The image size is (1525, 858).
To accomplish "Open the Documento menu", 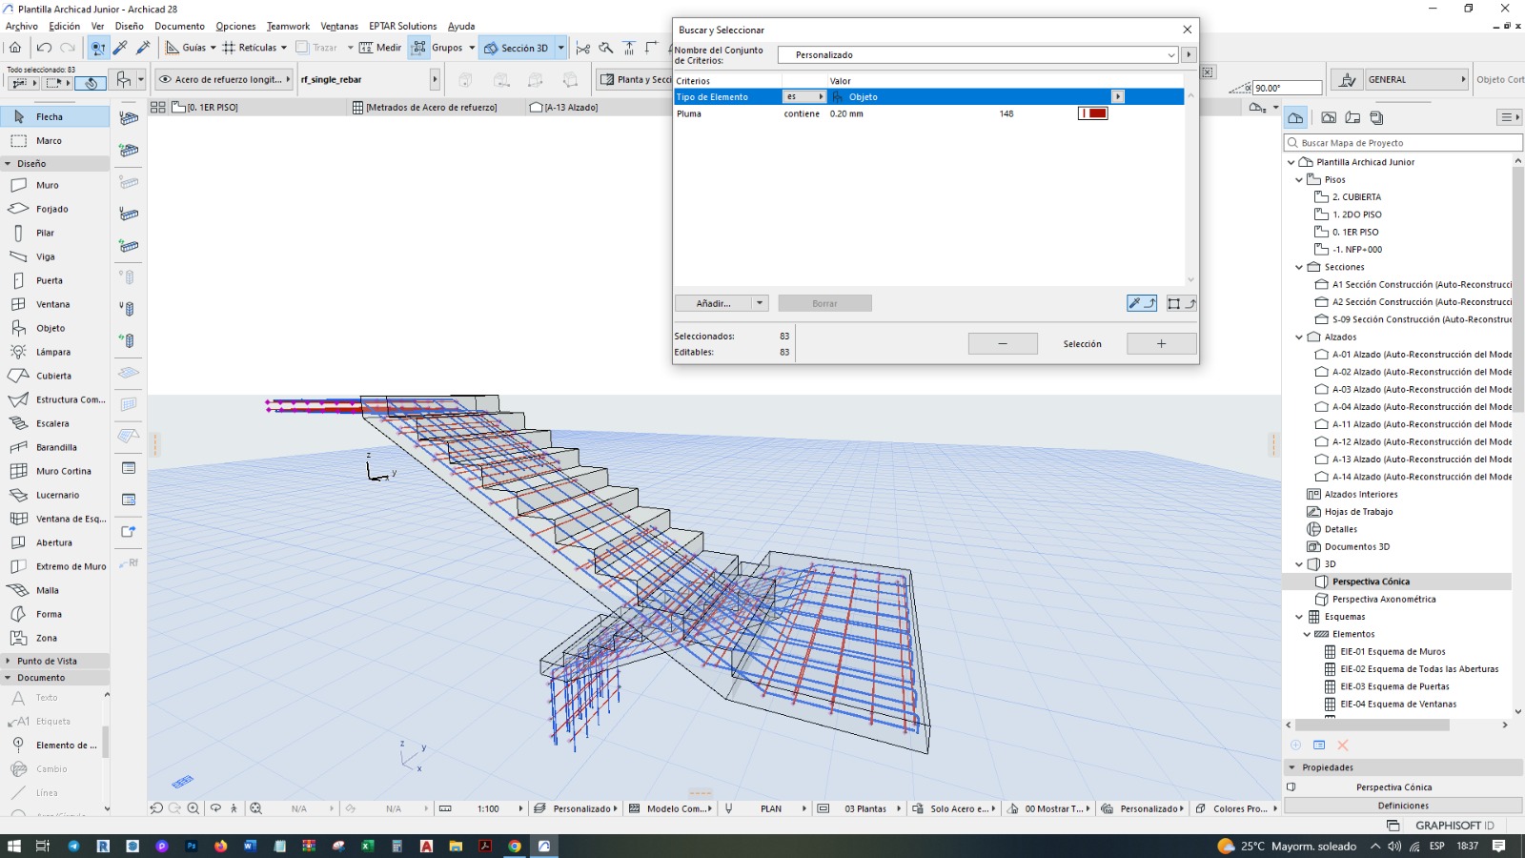I will [x=180, y=27].
